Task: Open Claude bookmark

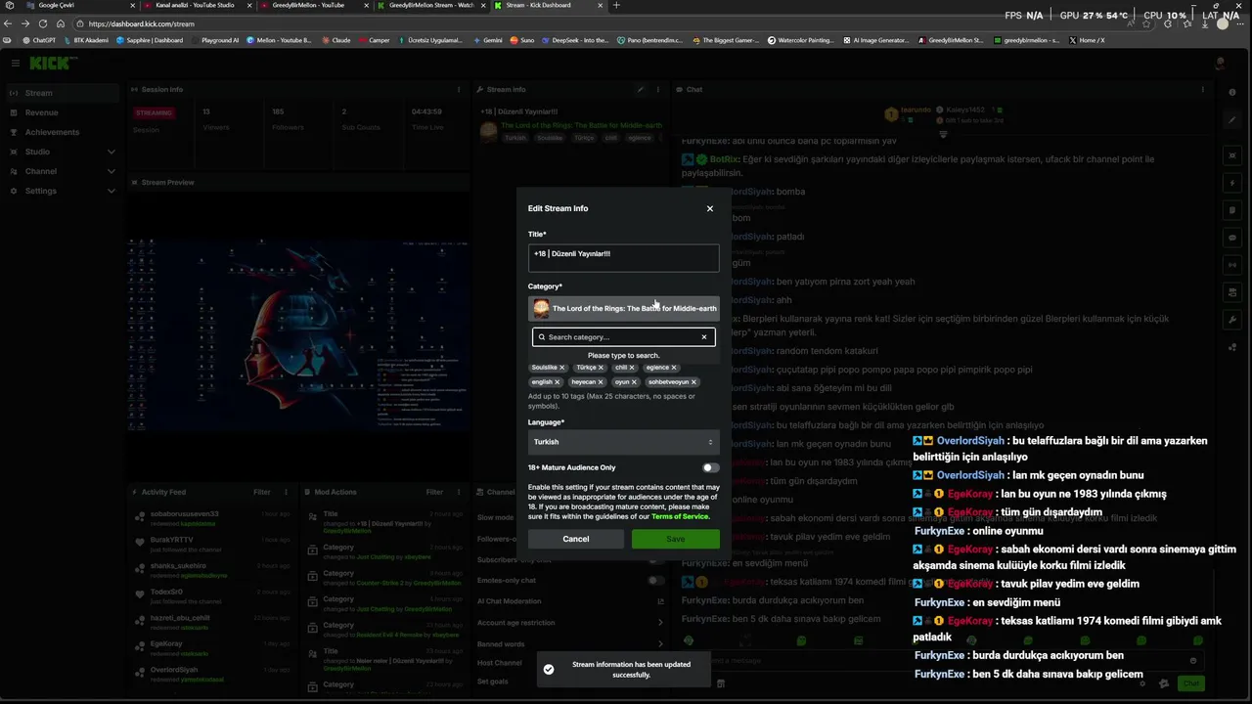Action: pyautogui.click(x=335, y=40)
